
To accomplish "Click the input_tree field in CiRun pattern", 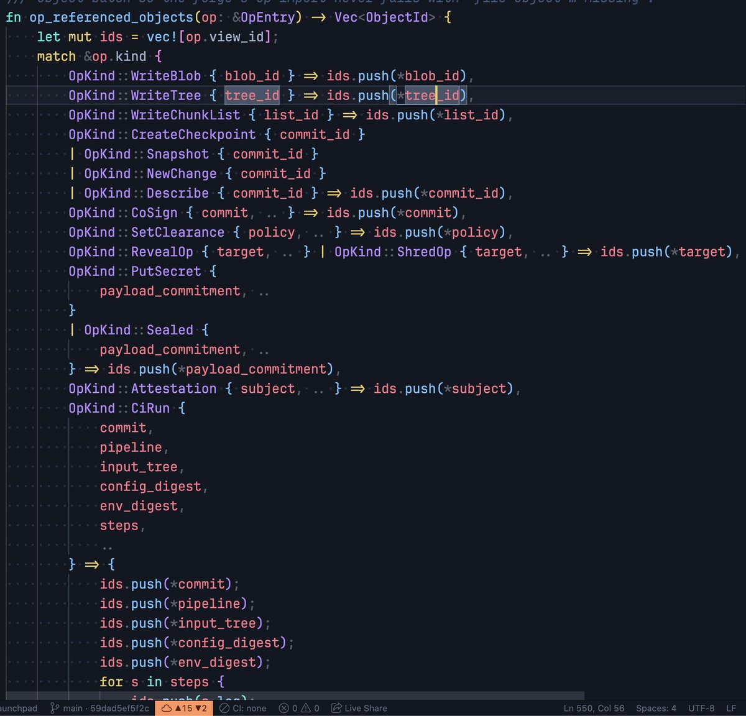I will [139, 467].
